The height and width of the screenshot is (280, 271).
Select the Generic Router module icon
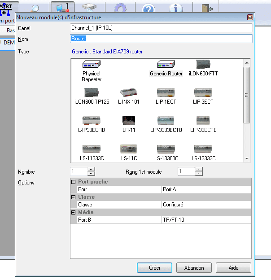coord(166,65)
